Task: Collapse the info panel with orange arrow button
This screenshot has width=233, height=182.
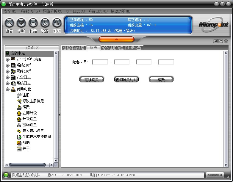Action: [x=117, y=39]
